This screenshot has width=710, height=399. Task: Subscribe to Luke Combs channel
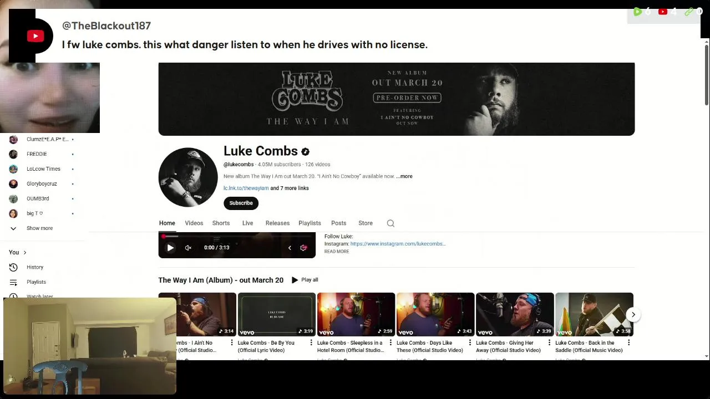click(x=241, y=203)
